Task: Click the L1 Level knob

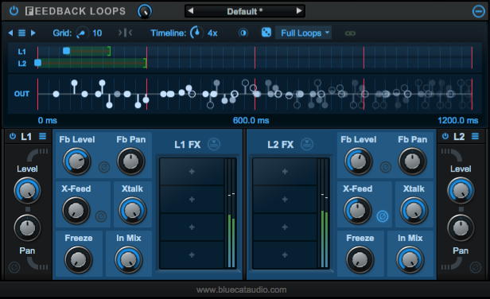Action: pyautogui.click(x=28, y=190)
